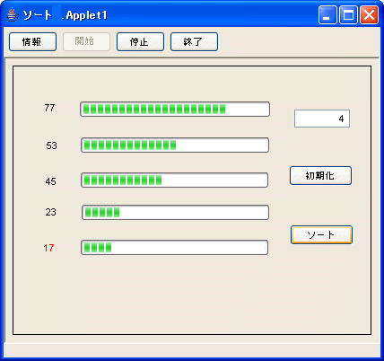Click the 情報 button
The height and width of the screenshot is (361, 384).
[32, 42]
